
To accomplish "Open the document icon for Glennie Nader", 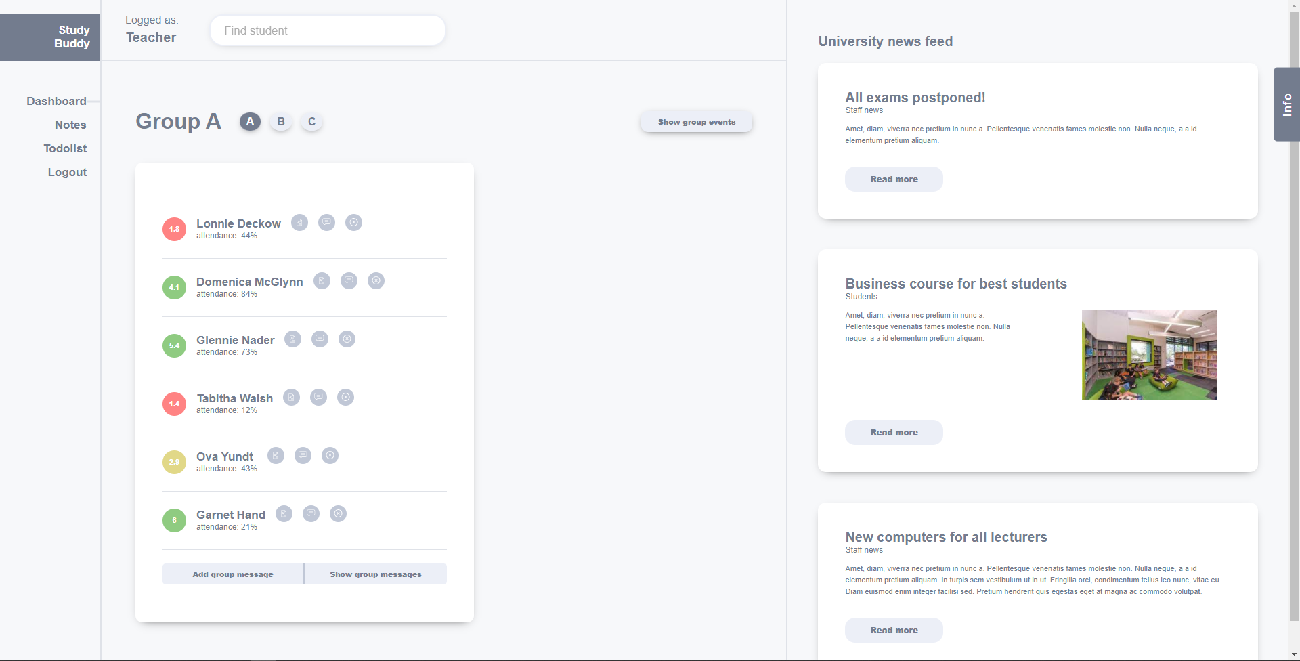I will [292, 339].
